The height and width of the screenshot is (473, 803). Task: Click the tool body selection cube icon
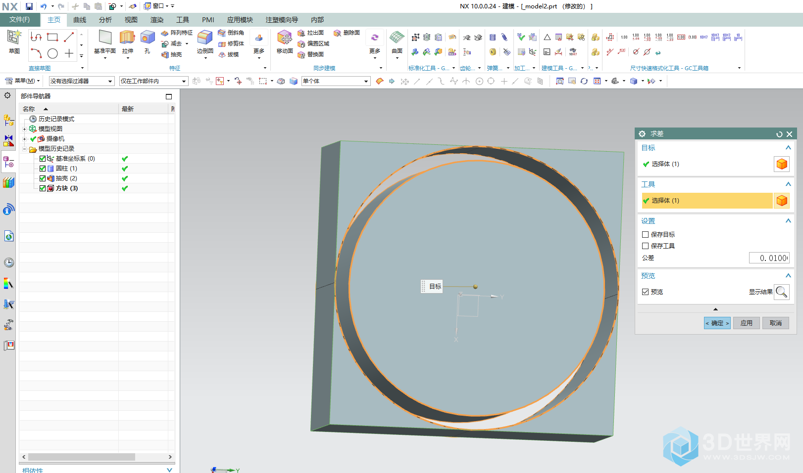click(x=782, y=201)
